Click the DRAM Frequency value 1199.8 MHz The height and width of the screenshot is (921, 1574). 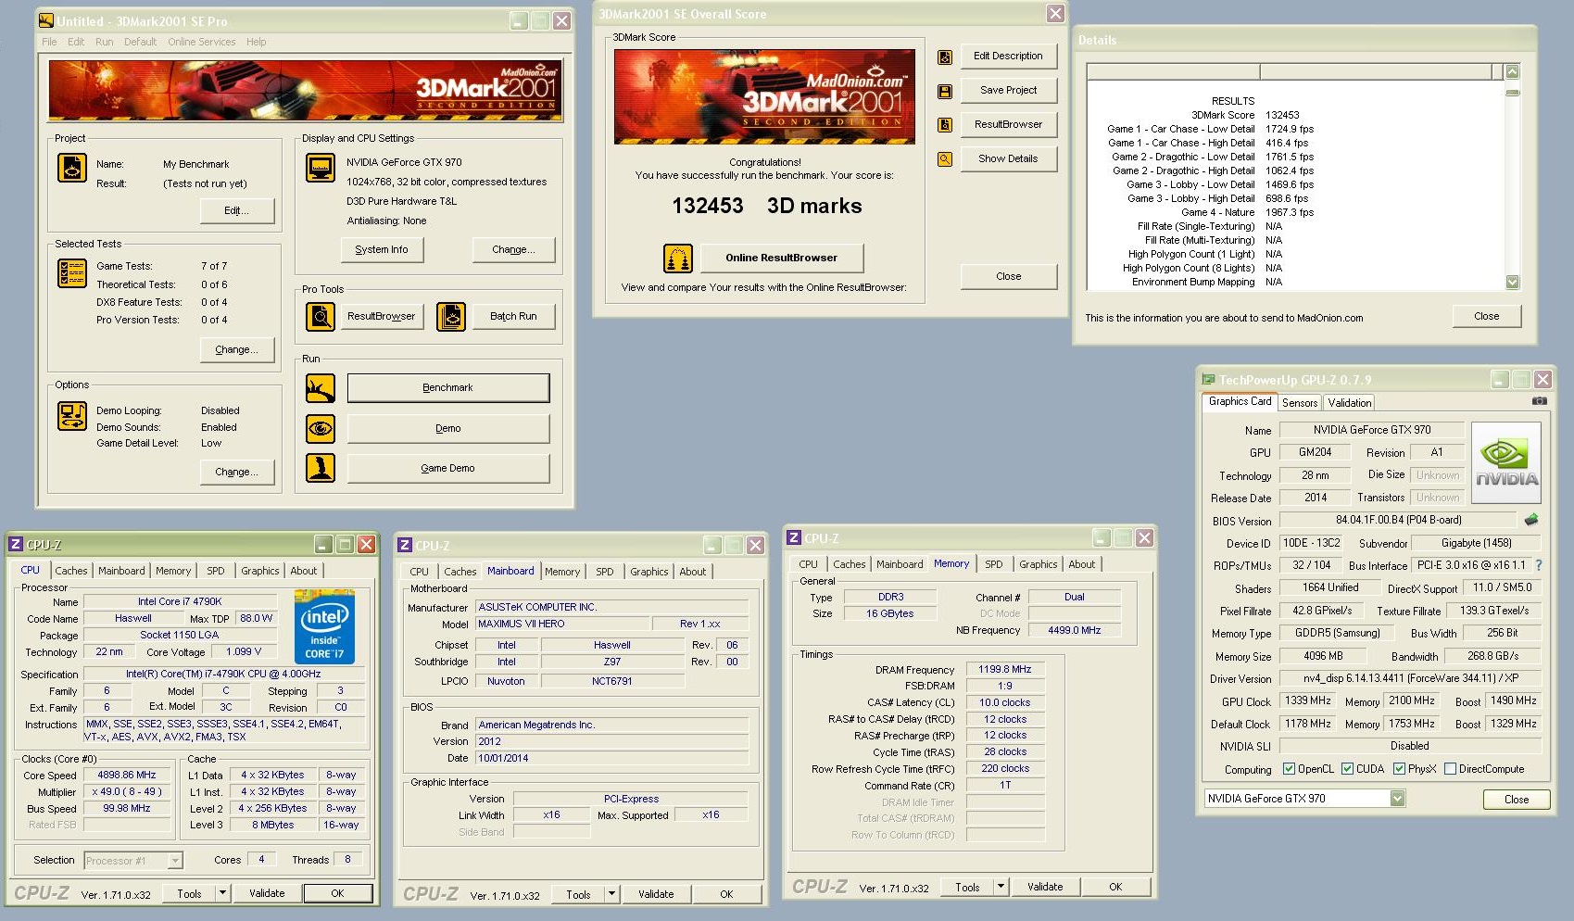(x=1005, y=669)
